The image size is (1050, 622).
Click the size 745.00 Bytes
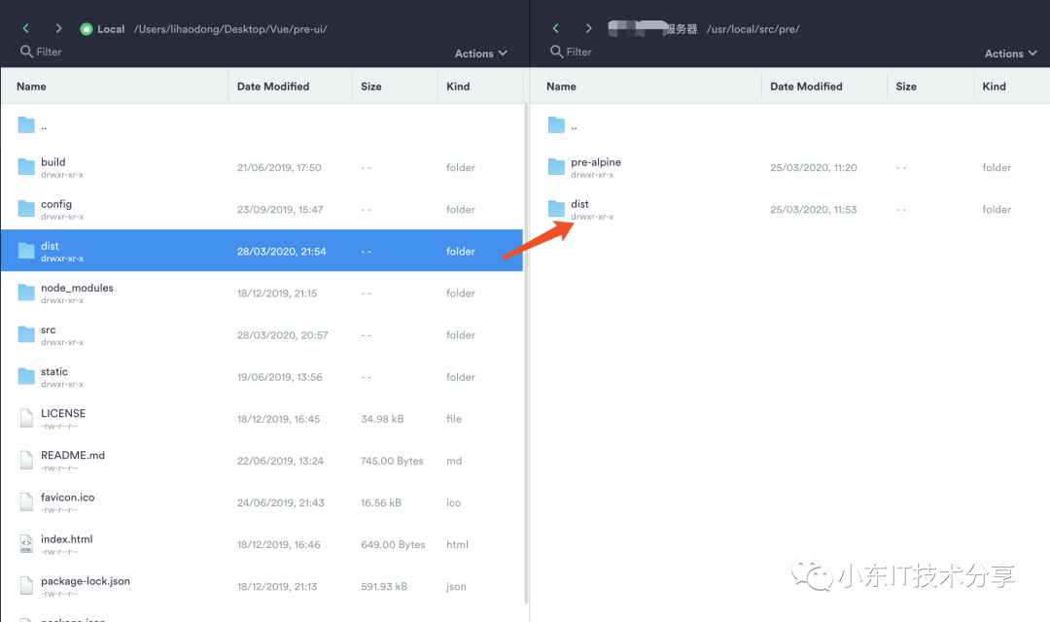393,461
